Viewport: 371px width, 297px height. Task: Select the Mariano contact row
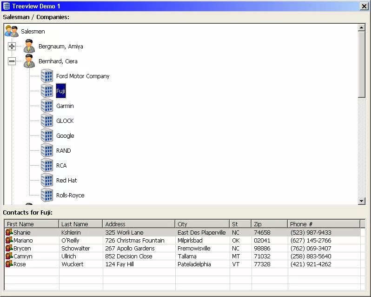[183, 240]
